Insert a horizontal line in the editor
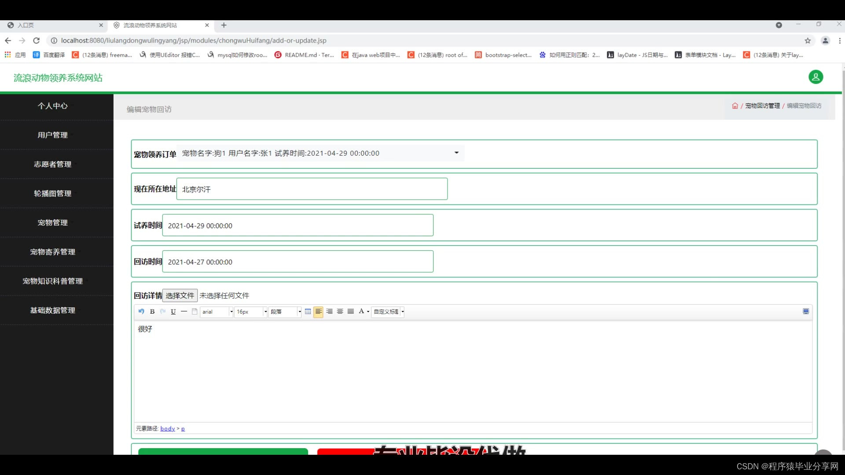The image size is (845, 475). pyautogui.click(x=184, y=311)
